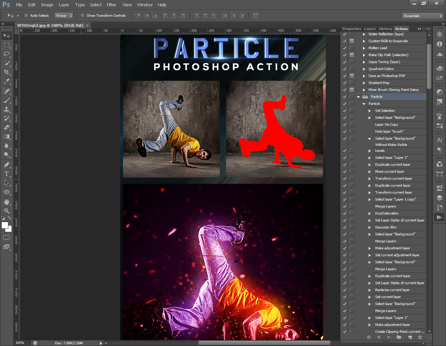Select the Crop tool

coord(7,72)
